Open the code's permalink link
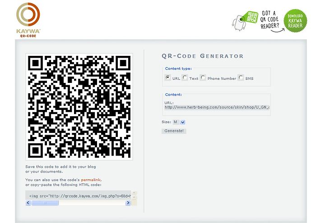This screenshot has width=325, height=223. 91,180
